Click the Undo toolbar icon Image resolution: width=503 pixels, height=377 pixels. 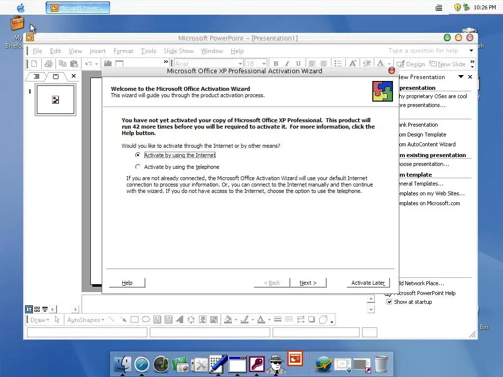88,63
